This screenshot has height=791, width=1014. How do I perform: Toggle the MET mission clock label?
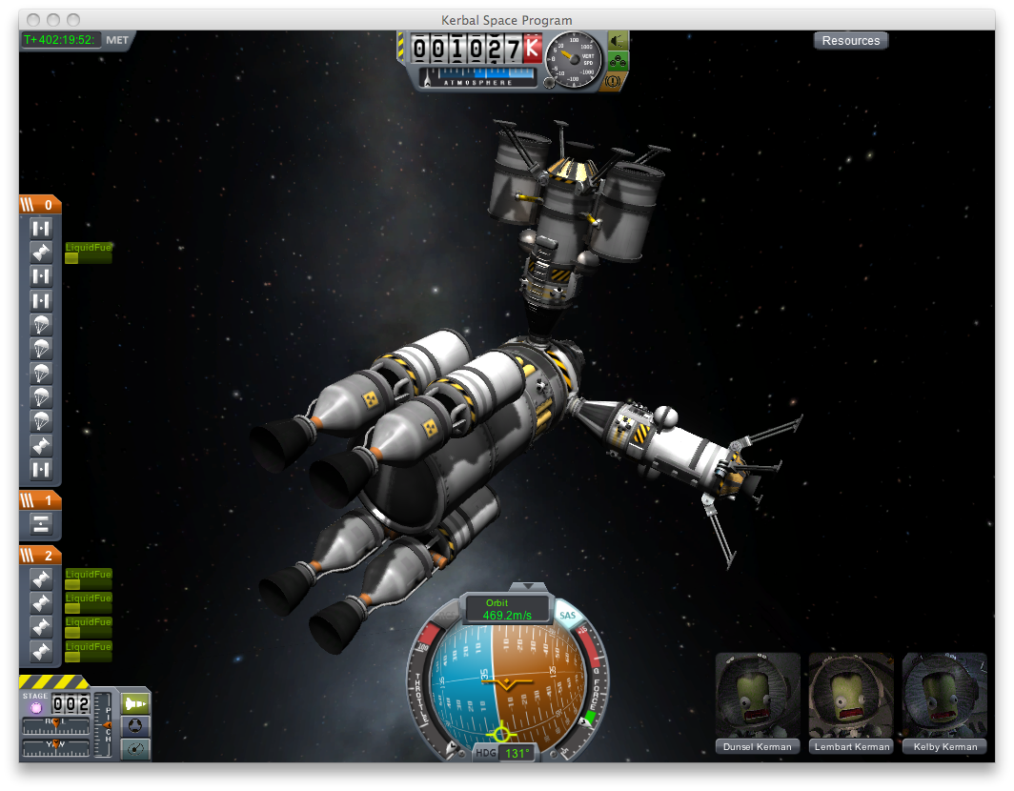point(117,40)
